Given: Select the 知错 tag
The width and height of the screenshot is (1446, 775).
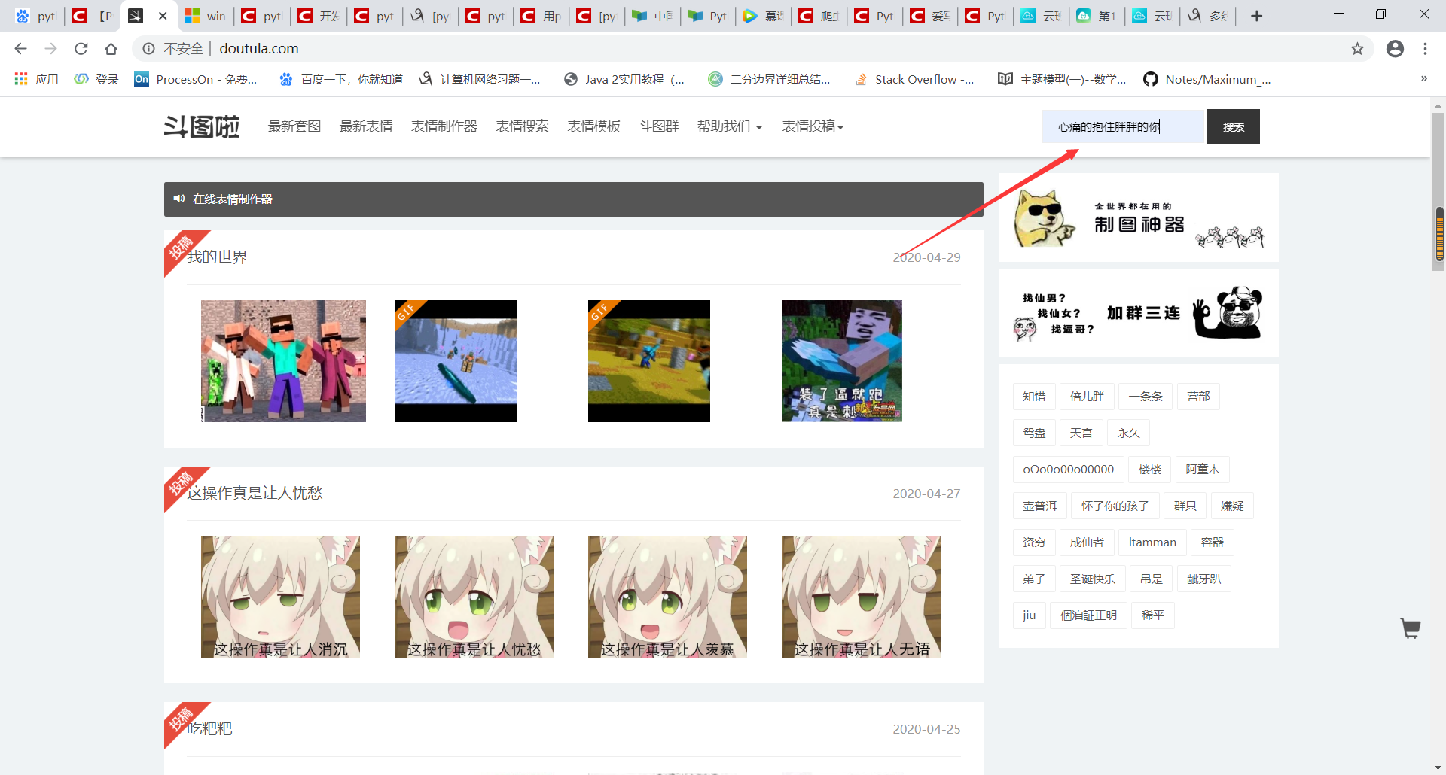Looking at the screenshot, I should coord(1034,397).
